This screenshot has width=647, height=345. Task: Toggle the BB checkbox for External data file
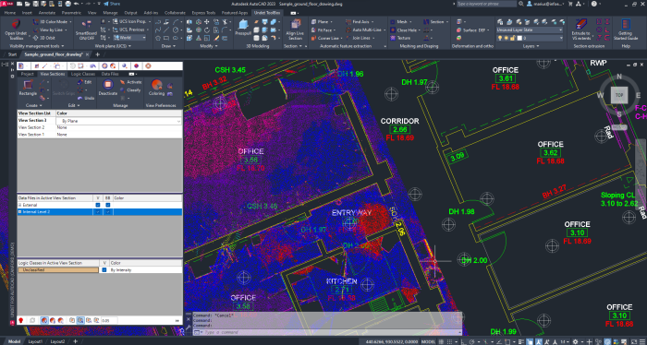pyautogui.click(x=108, y=205)
